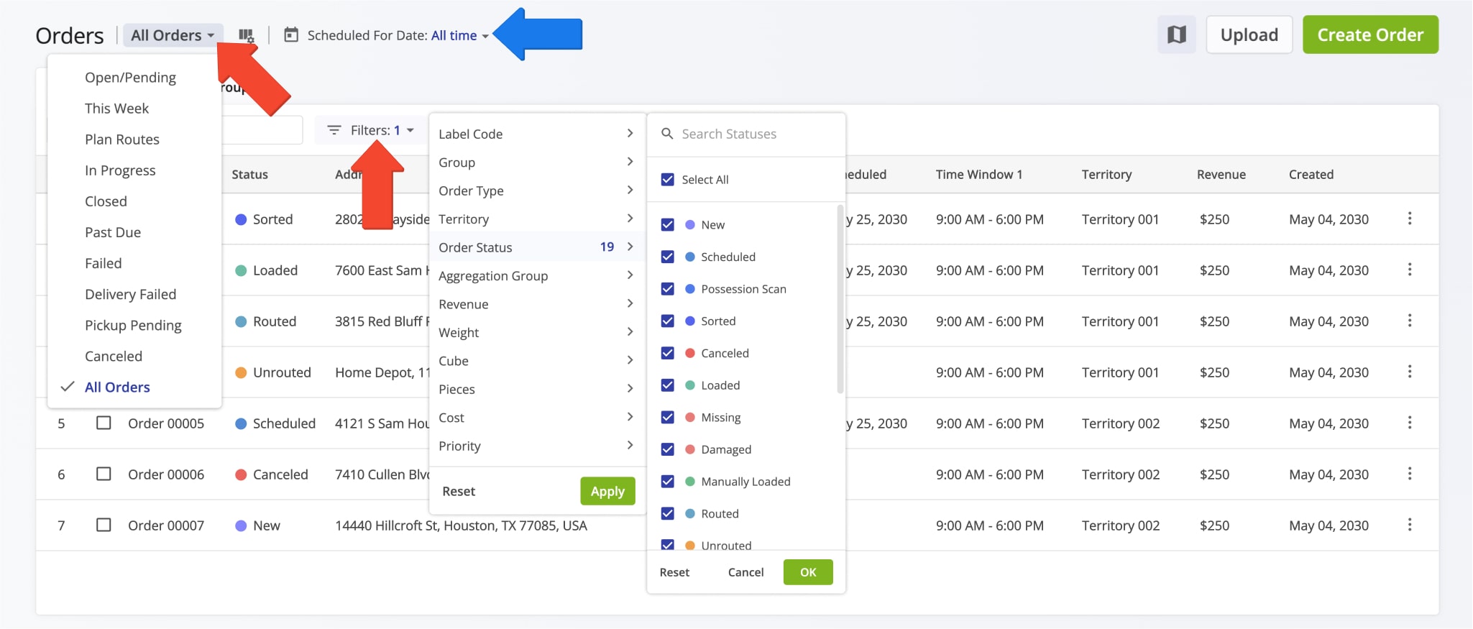Open column settings icon beside All Orders
Image resolution: width=1473 pixels, height=629 pixels.
coord(246,35)
